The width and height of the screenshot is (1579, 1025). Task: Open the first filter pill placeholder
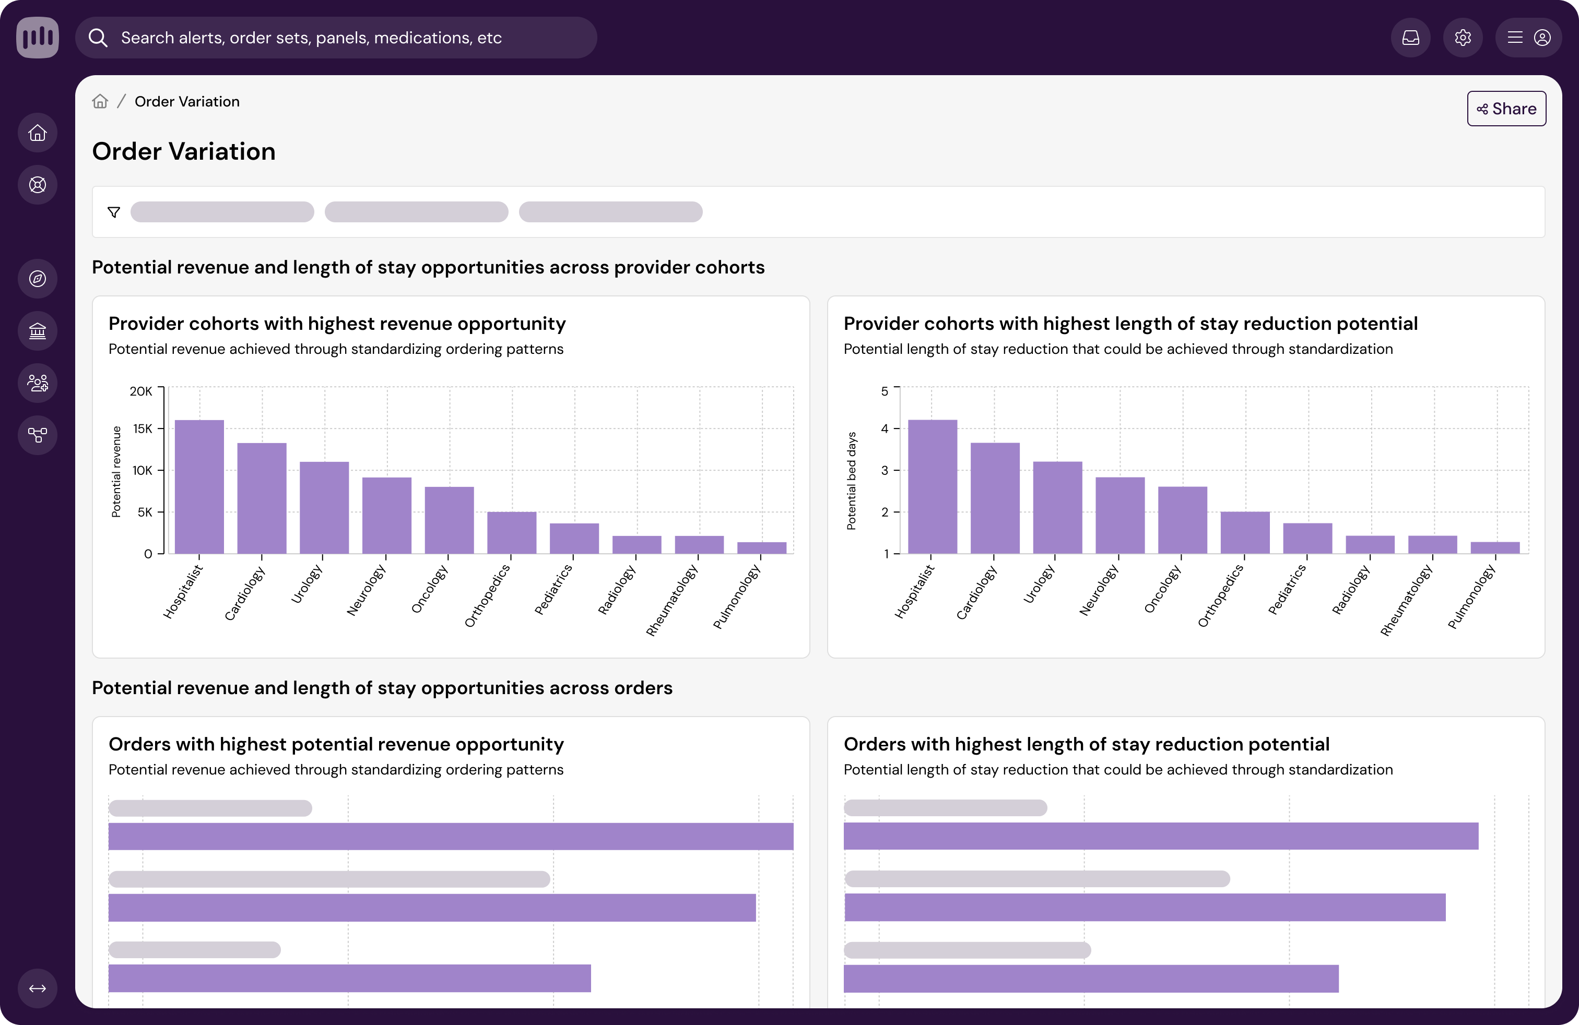point(222,212)
